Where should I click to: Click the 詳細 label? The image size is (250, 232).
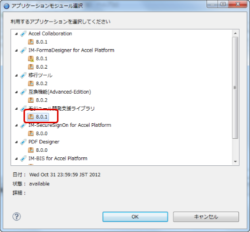(19, 193)
